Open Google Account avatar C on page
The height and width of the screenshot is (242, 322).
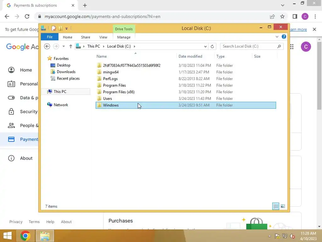pos(306,47)
